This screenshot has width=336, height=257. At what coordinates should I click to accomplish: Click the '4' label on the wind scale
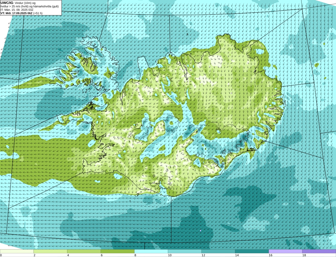[x=68, y=255]
